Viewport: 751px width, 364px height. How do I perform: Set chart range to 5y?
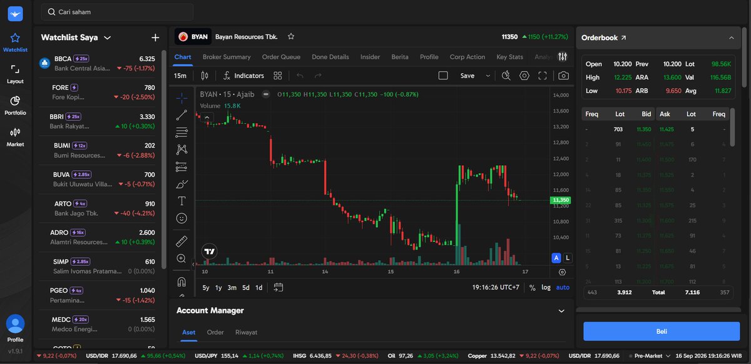pos(206,288)
